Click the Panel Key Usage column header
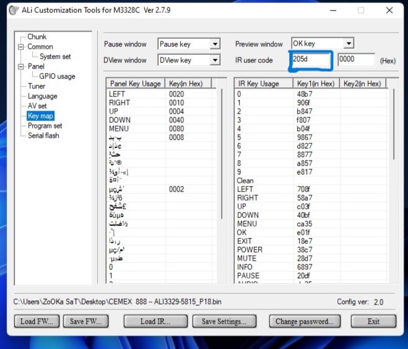 coord(136,83)
